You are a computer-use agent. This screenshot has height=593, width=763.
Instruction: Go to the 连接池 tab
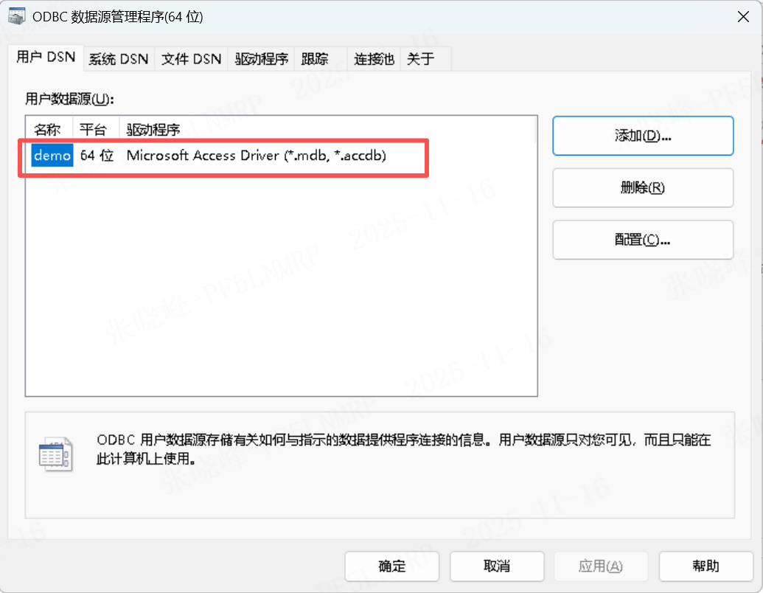(374, 60)
